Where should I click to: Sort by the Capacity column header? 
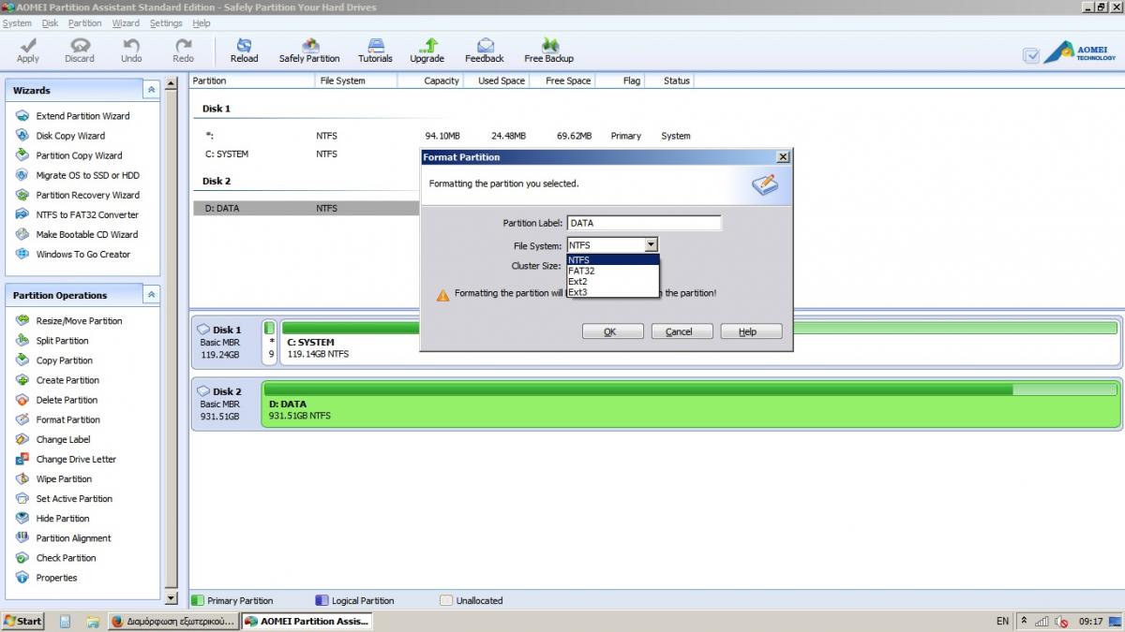[441, 81]
